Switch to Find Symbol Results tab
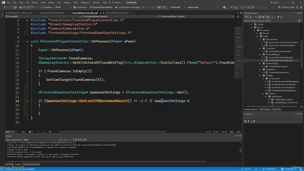304x171 pixels. pos(31,164)
